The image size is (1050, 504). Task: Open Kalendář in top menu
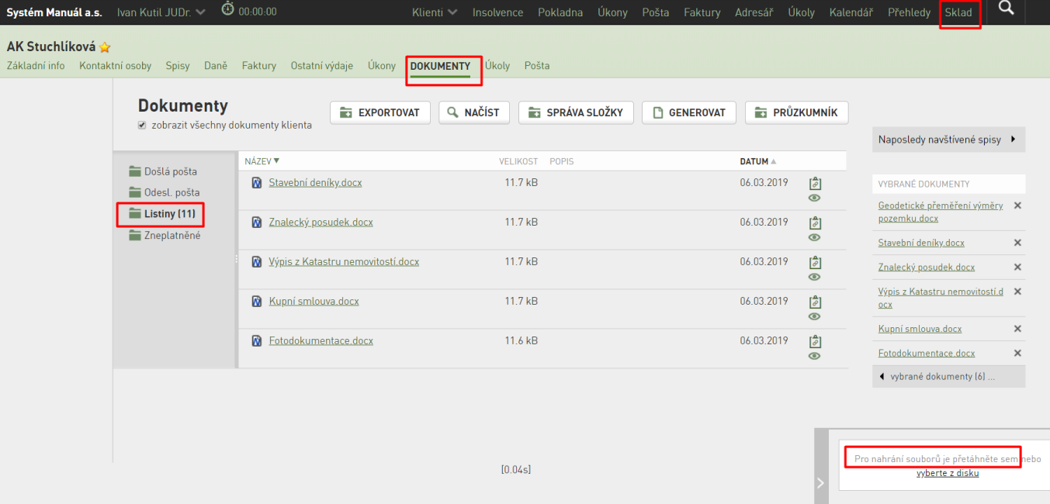(851, 12)
